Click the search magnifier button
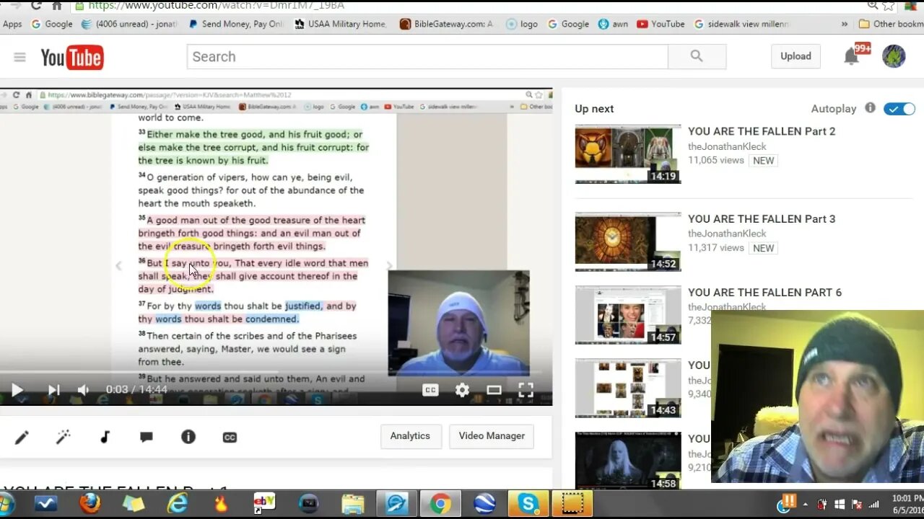The height and width of the screenshot is (519, 924). coord(697,56)
